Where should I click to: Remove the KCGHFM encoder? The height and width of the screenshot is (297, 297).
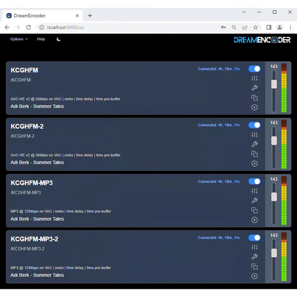tap(254, 108)
